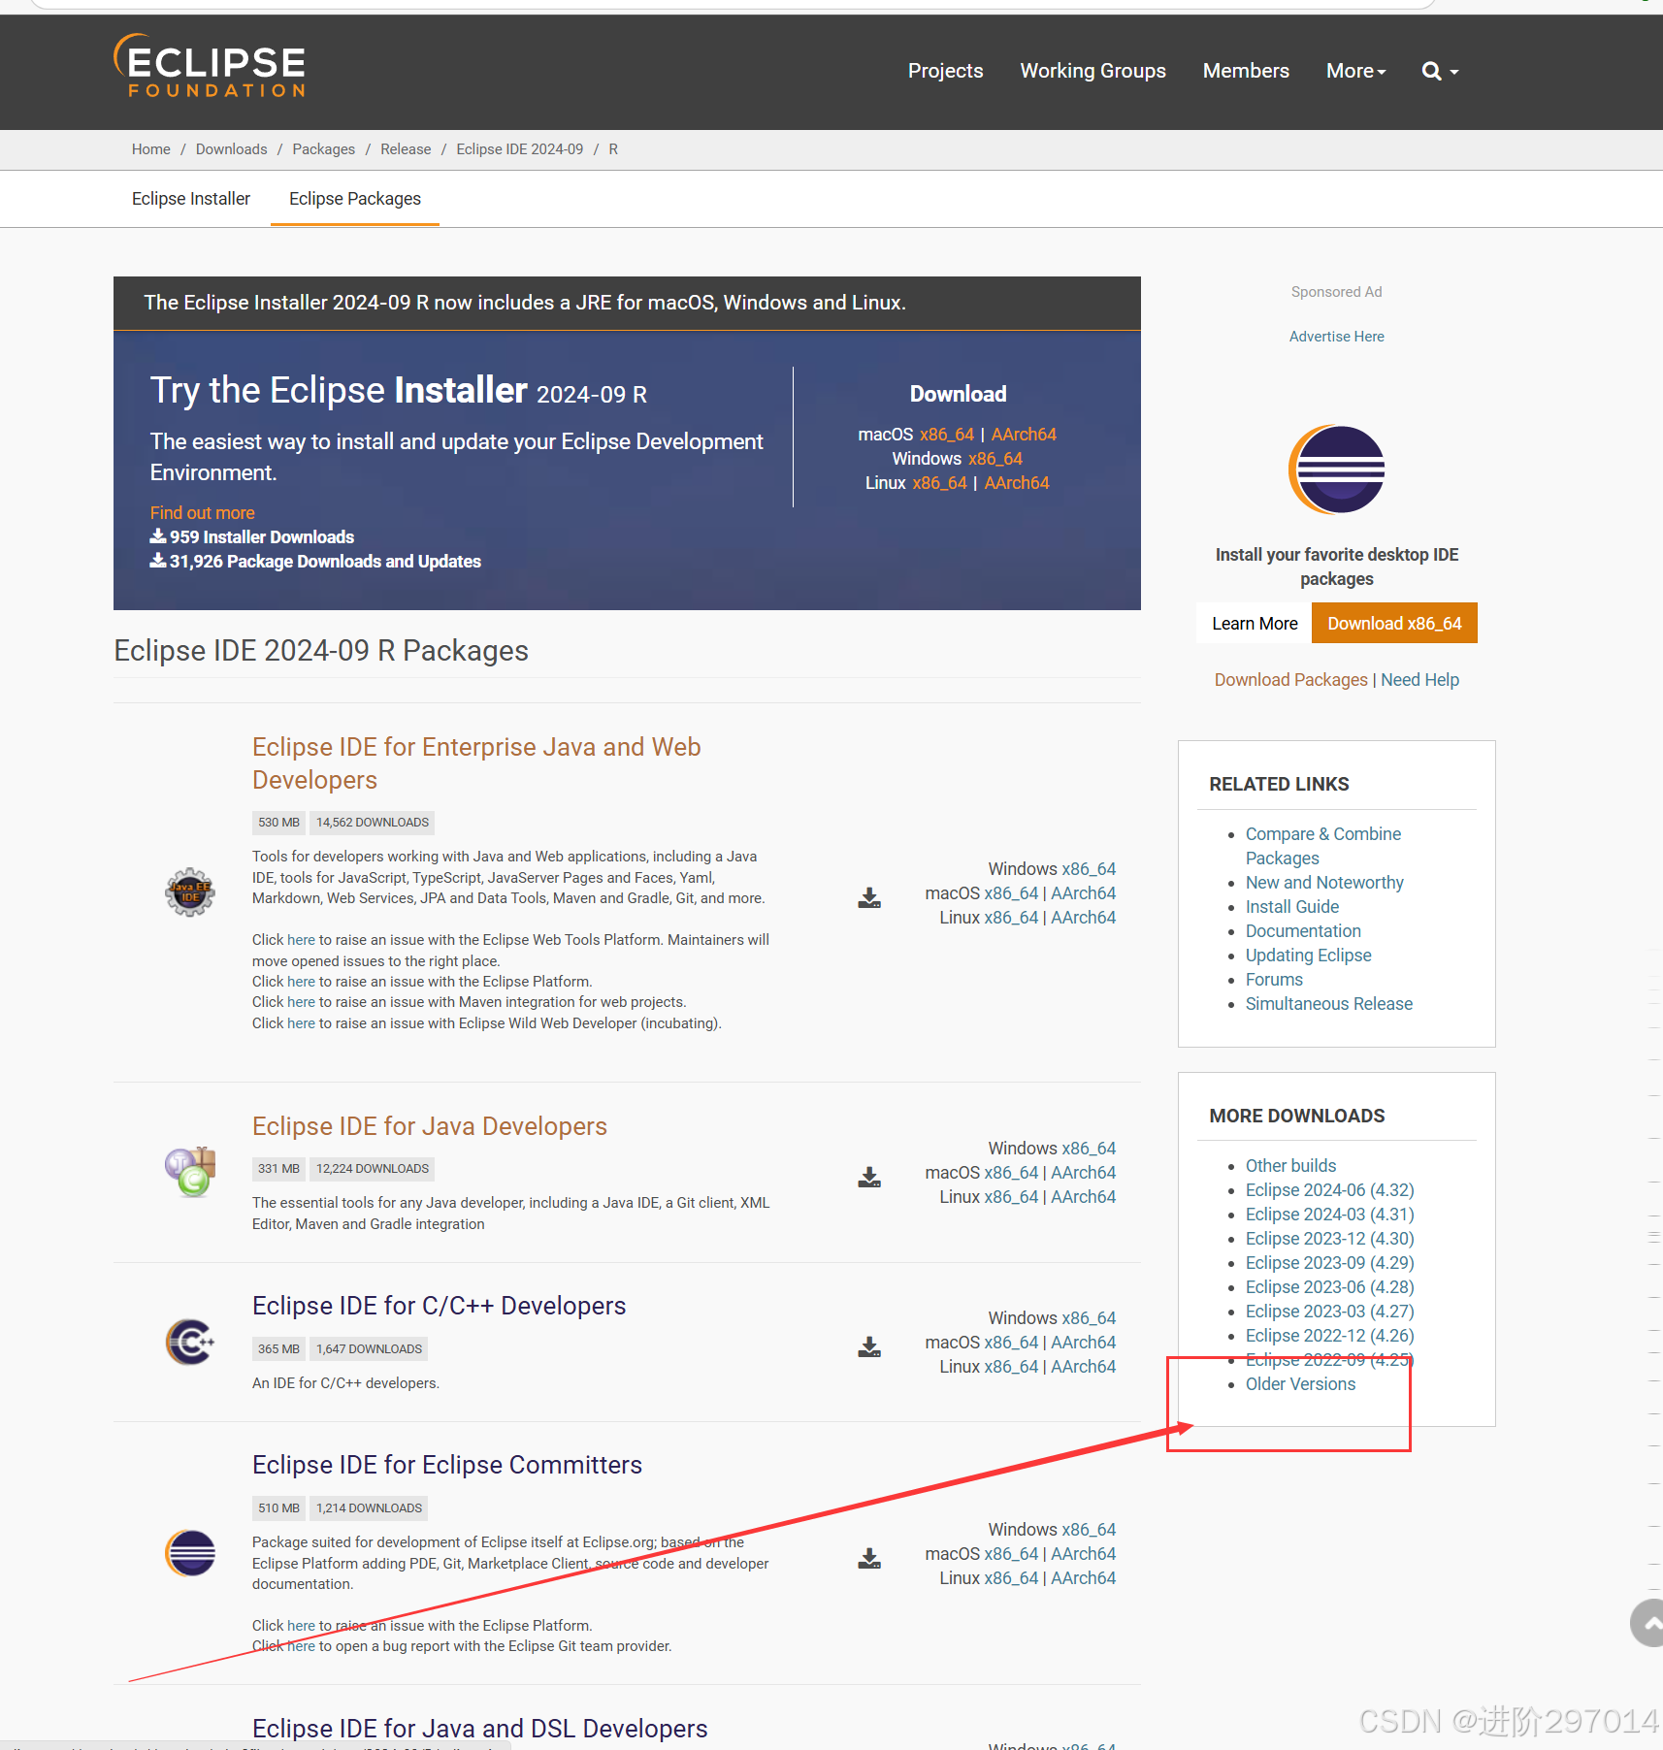Click the Advertise Here link
1663x1750 pixels.
(1336, 337)
